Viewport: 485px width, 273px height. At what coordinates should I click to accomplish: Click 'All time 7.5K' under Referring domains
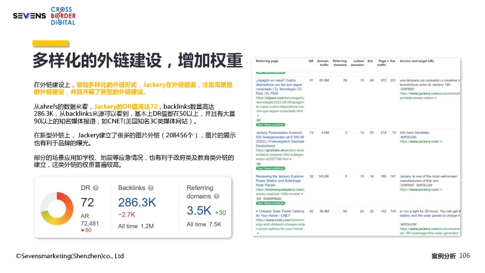(x=204, y=225)
